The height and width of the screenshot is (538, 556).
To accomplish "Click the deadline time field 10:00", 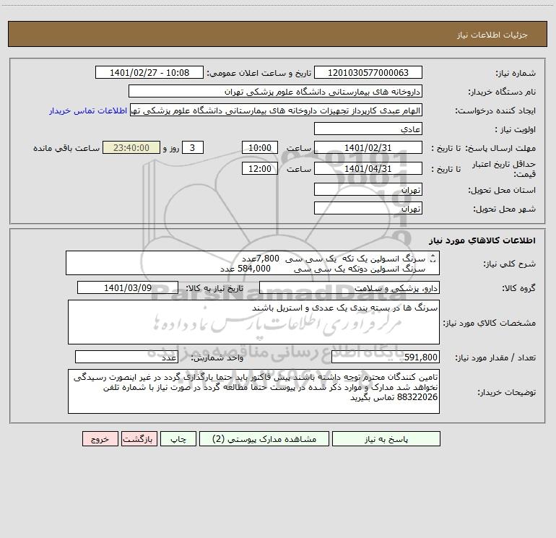I will (x=259, y=147).
